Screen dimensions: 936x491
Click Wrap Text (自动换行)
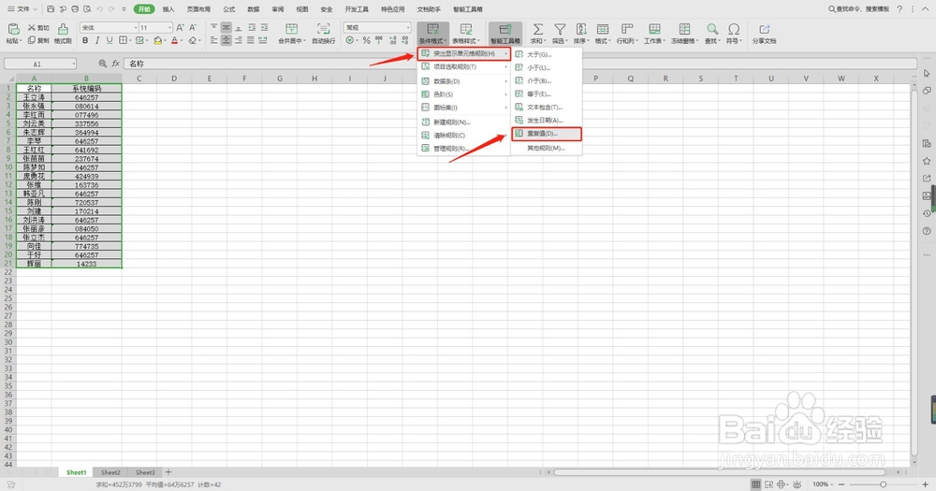323,34
